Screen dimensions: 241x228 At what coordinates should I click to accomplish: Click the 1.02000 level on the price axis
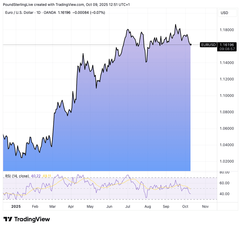227,161
